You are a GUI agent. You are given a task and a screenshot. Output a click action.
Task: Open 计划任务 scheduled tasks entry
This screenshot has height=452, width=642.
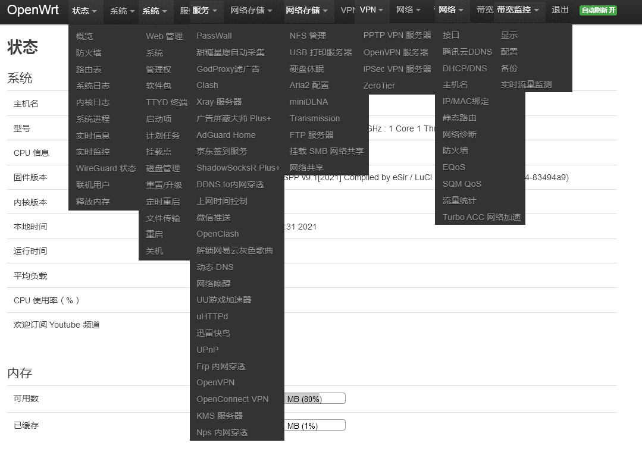163,136
